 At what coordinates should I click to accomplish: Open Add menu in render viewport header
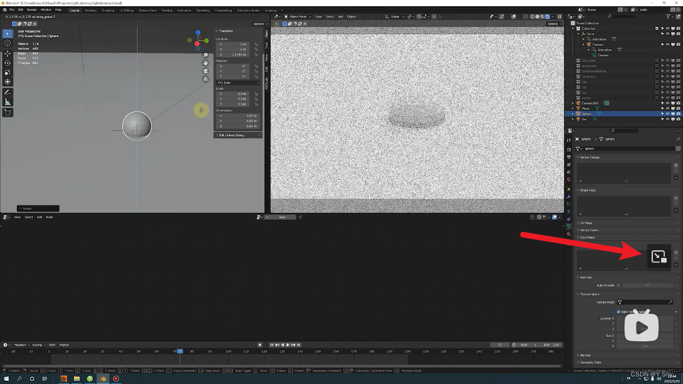(x=341, y=16)
